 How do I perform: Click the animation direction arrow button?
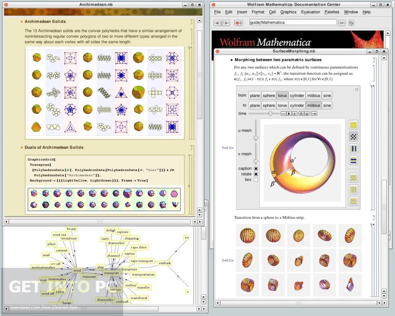(314, 114)
